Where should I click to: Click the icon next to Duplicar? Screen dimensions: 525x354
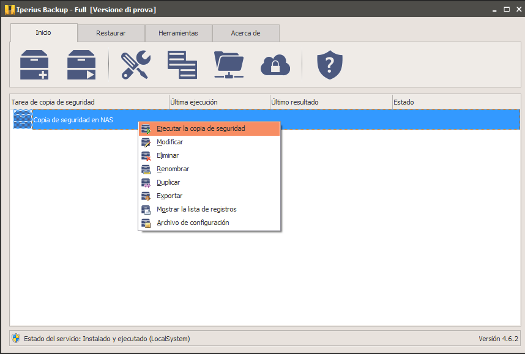click(146, 182)
